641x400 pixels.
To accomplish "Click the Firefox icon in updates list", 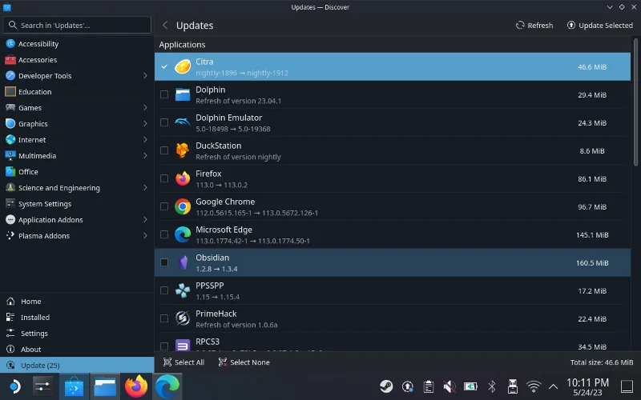I will (183, 178).
